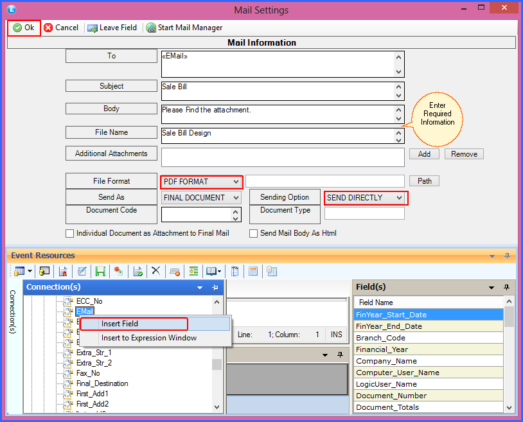Click down arrow of Subject field scrollbar
The image size is (523, 422).
coord(398,96)
